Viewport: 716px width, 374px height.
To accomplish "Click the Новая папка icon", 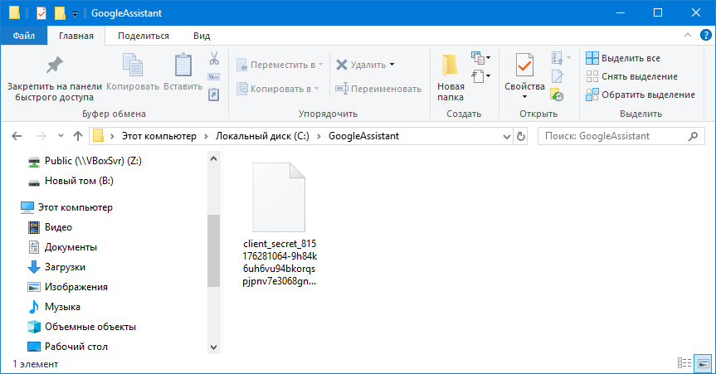I will click(451, 65).
